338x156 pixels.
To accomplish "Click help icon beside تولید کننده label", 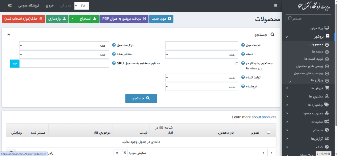I will tap(243, 77).
